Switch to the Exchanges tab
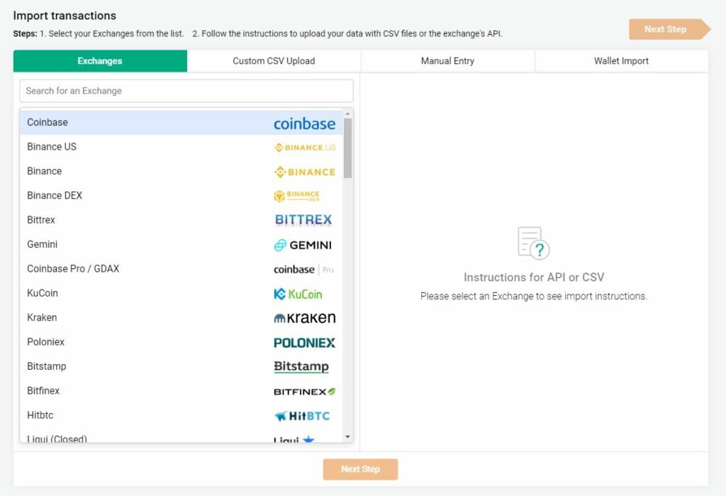This screenshot has width=726, height=496. click(x=100, y=61)
